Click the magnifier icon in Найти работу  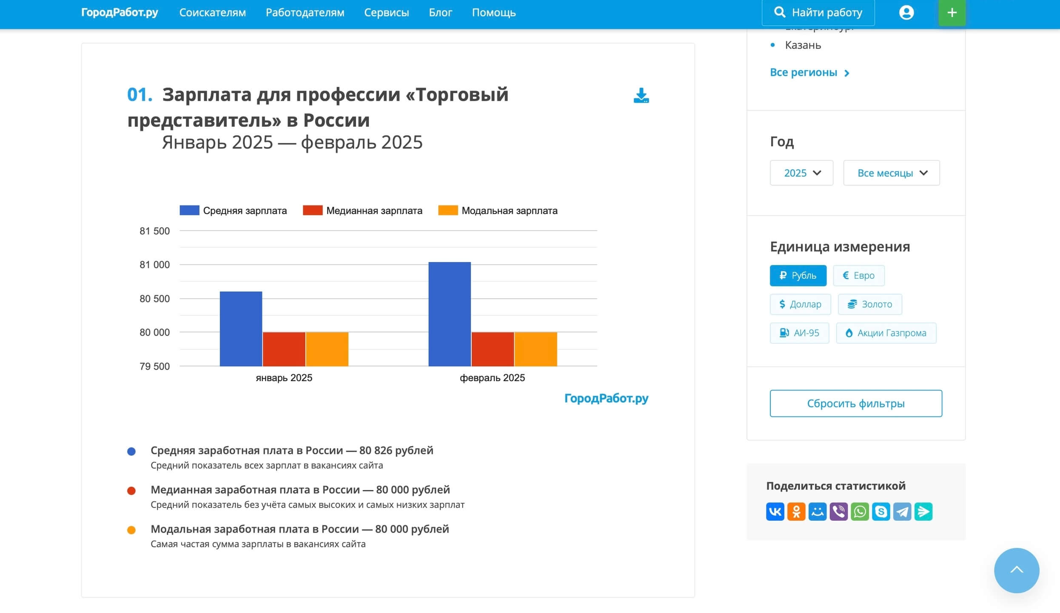779,12
